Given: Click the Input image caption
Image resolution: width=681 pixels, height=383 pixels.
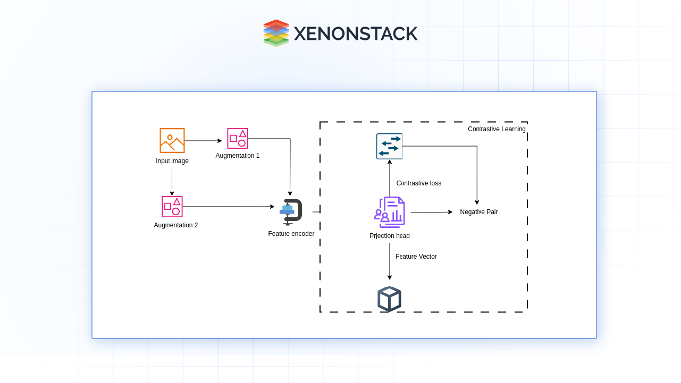Looking at the screenshot, I should (172, 161).
